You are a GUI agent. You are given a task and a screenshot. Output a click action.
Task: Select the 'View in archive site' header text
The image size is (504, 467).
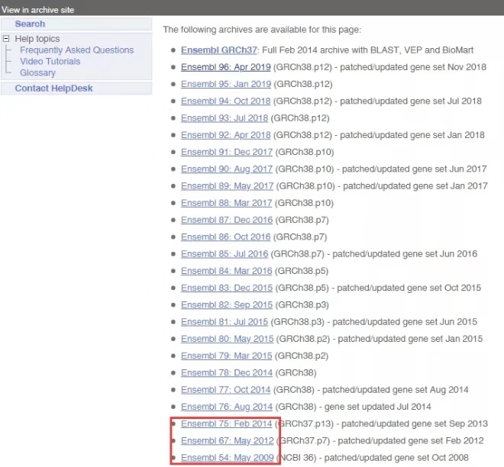coord(37,10)
